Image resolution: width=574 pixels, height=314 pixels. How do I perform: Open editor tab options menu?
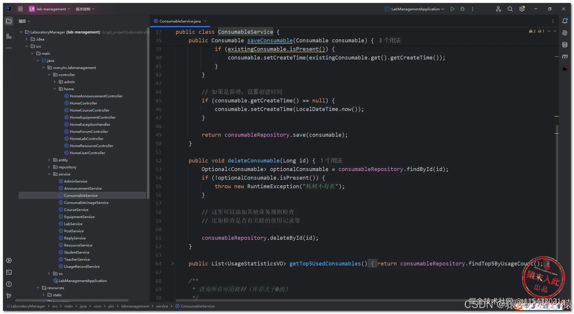click(x=553, y=21)
